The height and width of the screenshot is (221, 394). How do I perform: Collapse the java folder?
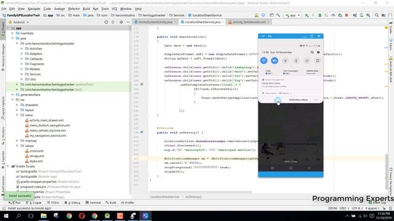[x=12, y=38]
